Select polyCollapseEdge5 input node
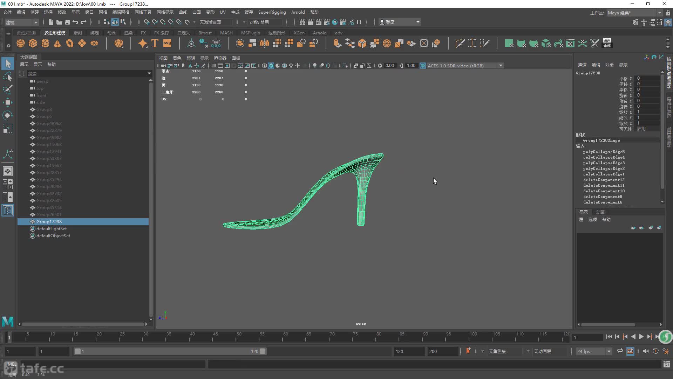Image resolution: width=673 pixels, height=379 pixels. tap(604, 152)
